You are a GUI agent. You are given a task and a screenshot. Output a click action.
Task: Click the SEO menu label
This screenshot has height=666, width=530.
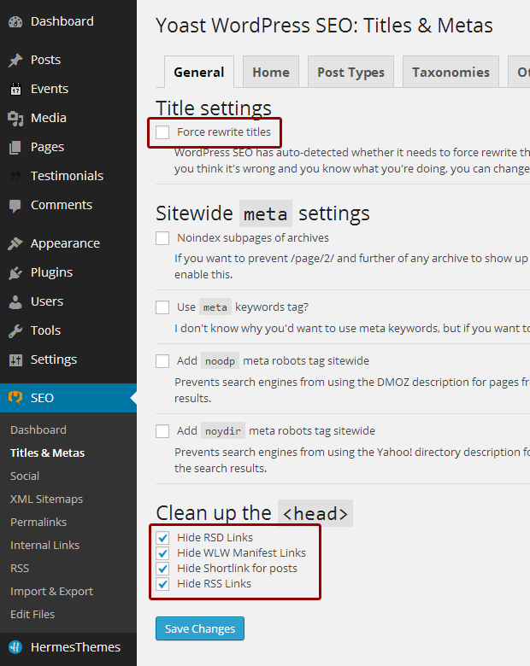(42, 398)
